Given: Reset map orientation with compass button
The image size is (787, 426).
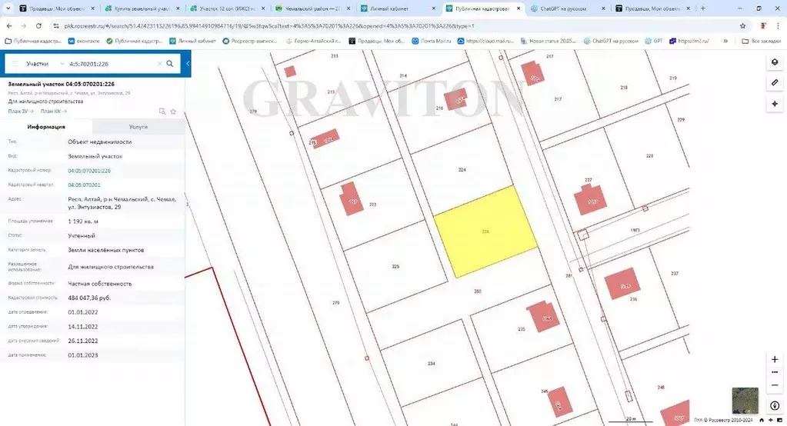Looking at the screenshot, I should click(775, 405).
